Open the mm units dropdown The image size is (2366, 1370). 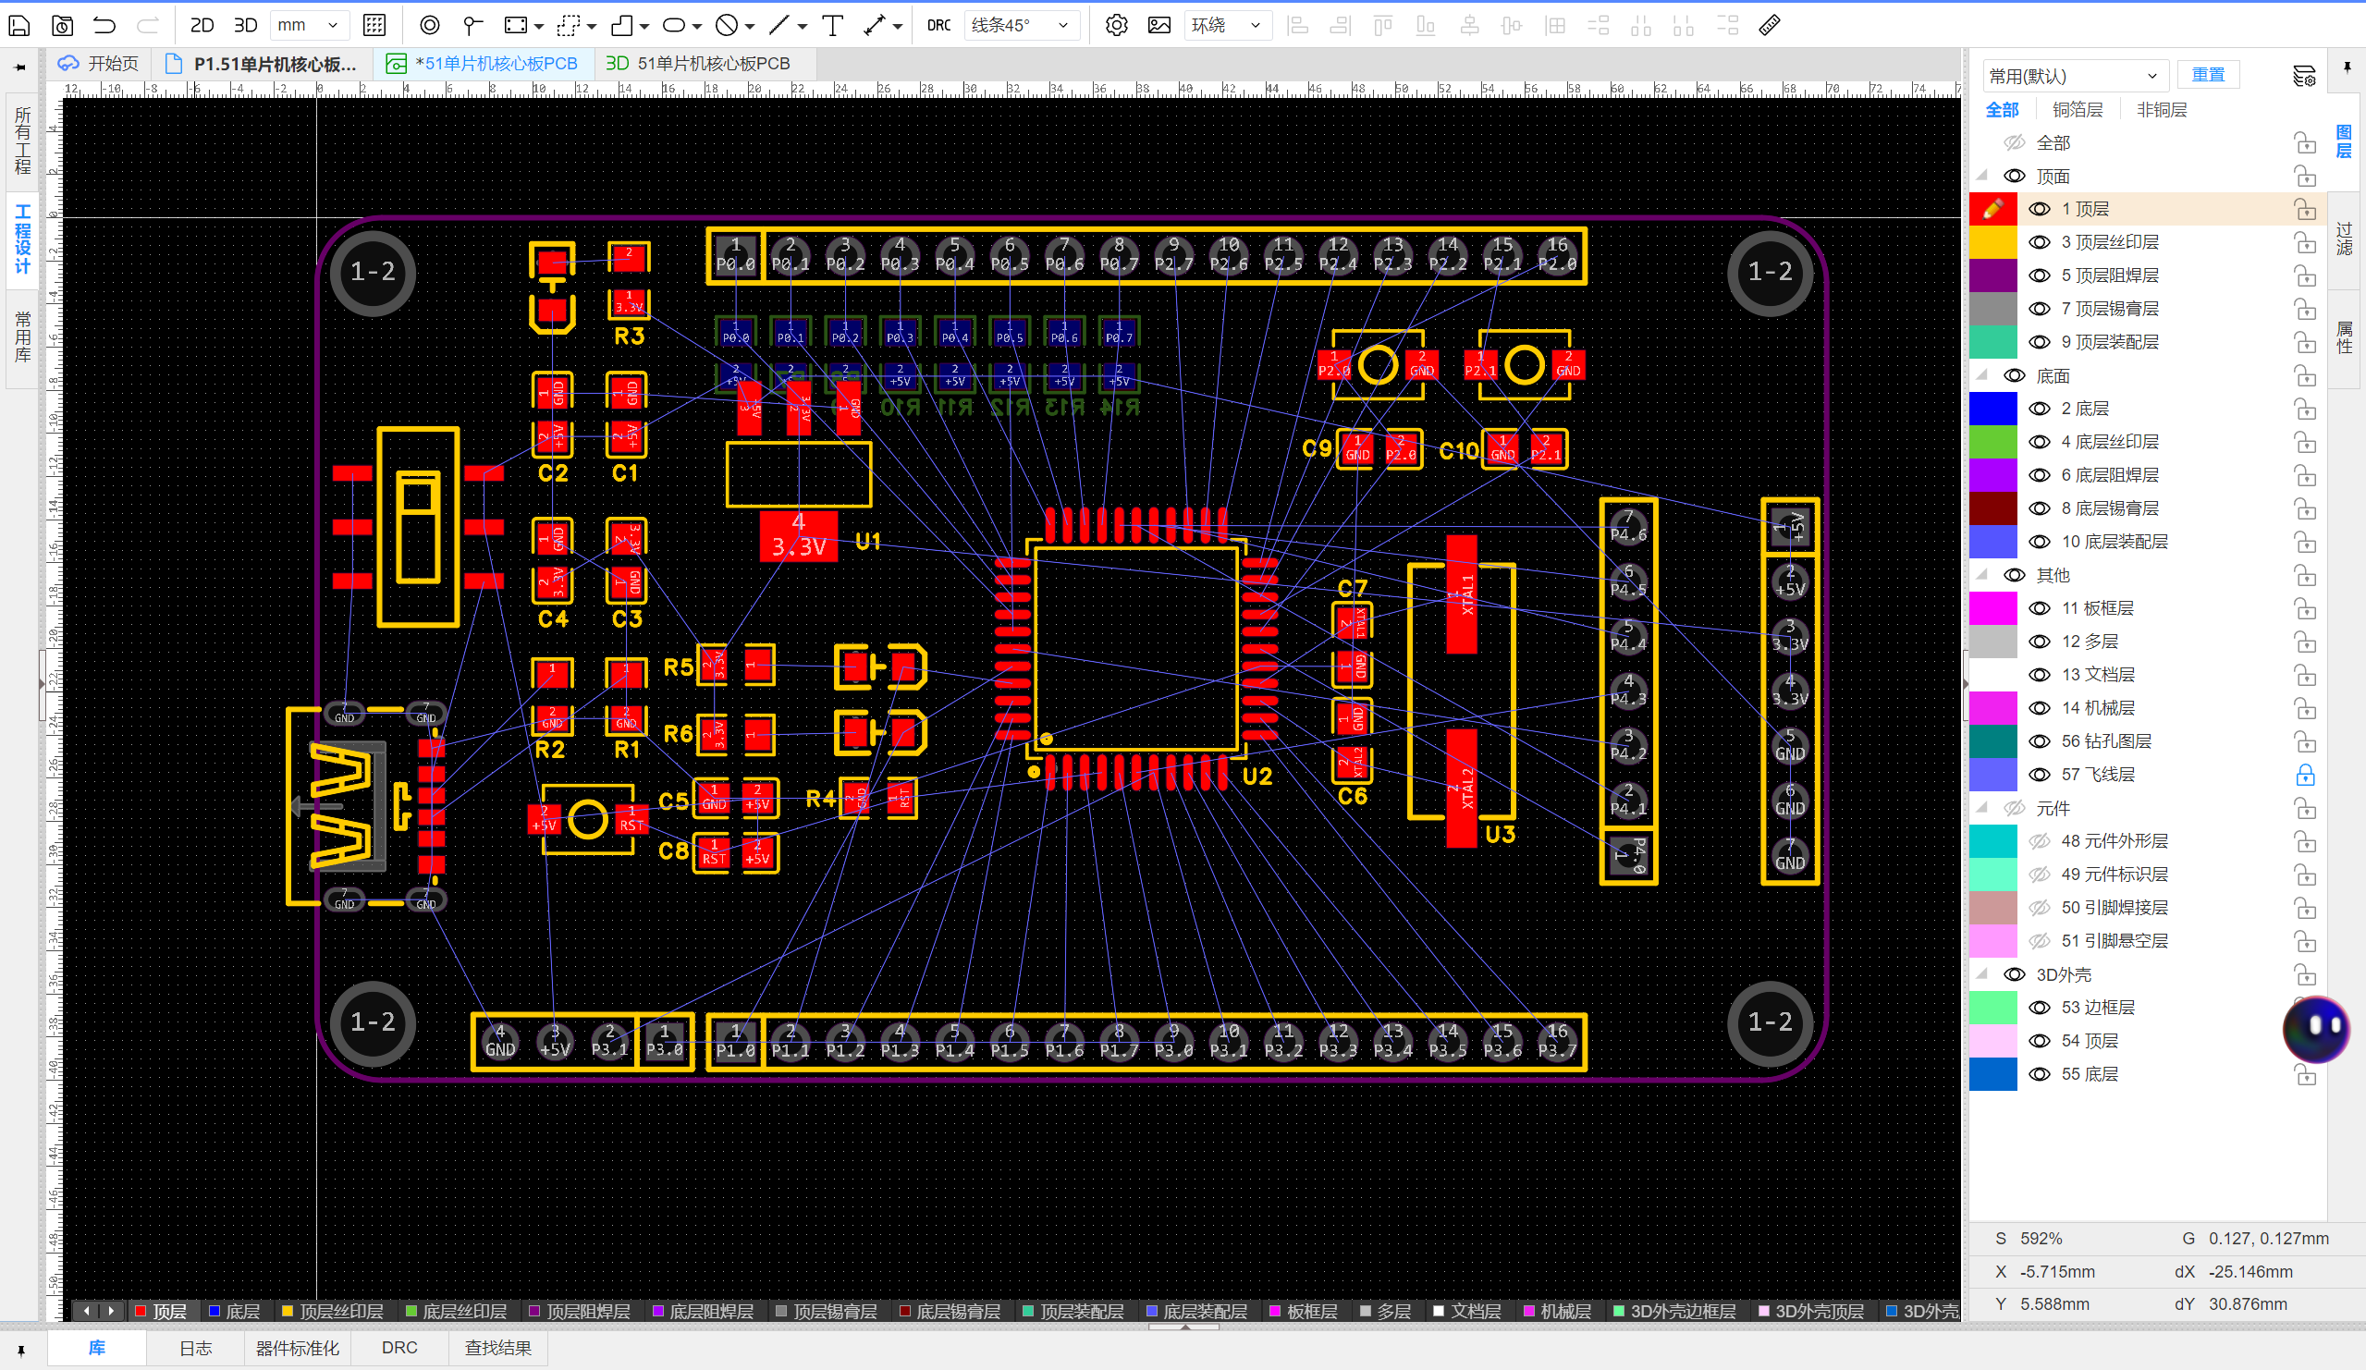pos(309,25)
